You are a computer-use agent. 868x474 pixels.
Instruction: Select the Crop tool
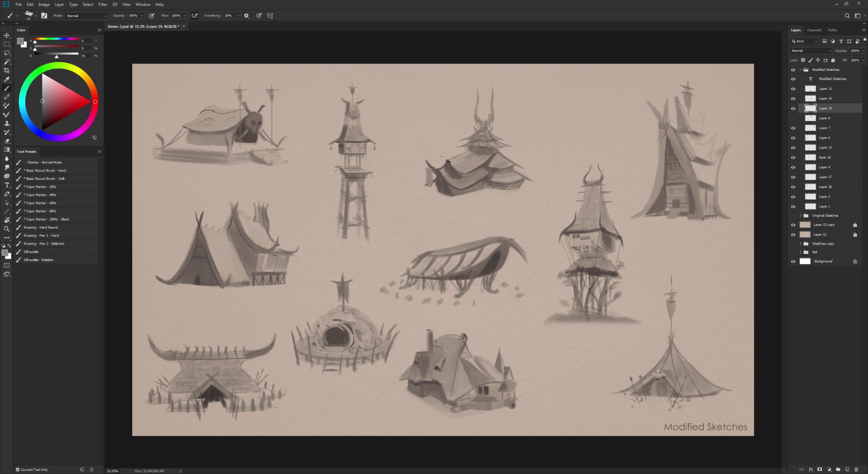tap(7, 70)
